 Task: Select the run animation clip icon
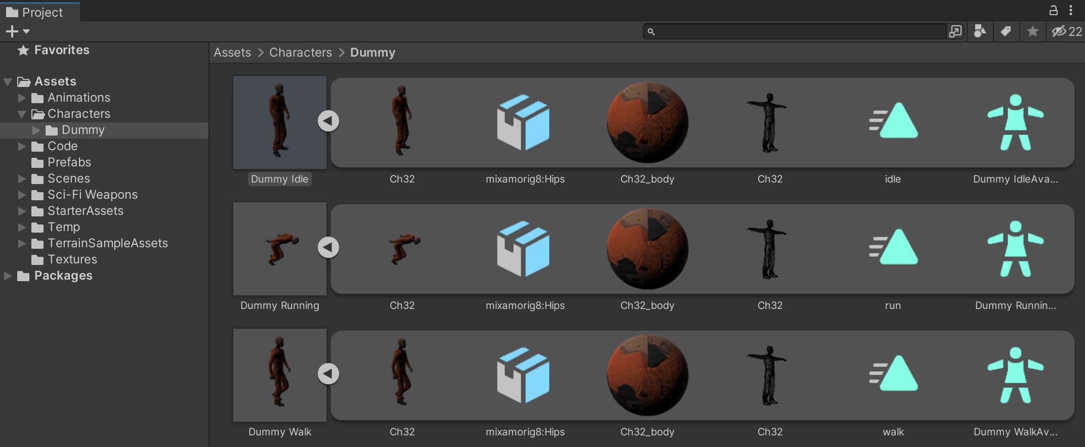tap(893, 248)
